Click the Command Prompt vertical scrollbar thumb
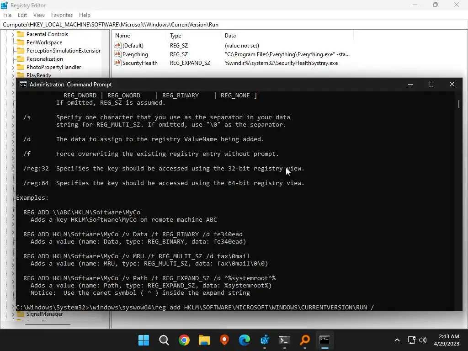 459,104
